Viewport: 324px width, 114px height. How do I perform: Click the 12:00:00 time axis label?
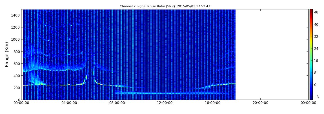pos(165,103)
